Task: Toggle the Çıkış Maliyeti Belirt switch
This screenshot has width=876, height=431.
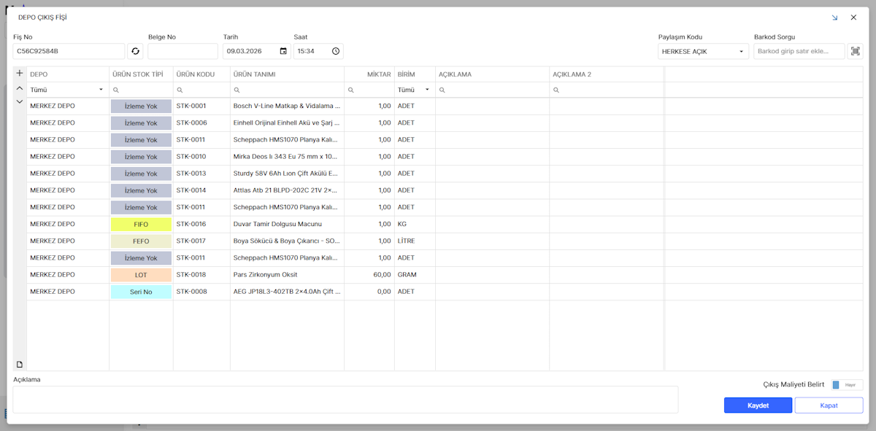Action: pos(846,385)
